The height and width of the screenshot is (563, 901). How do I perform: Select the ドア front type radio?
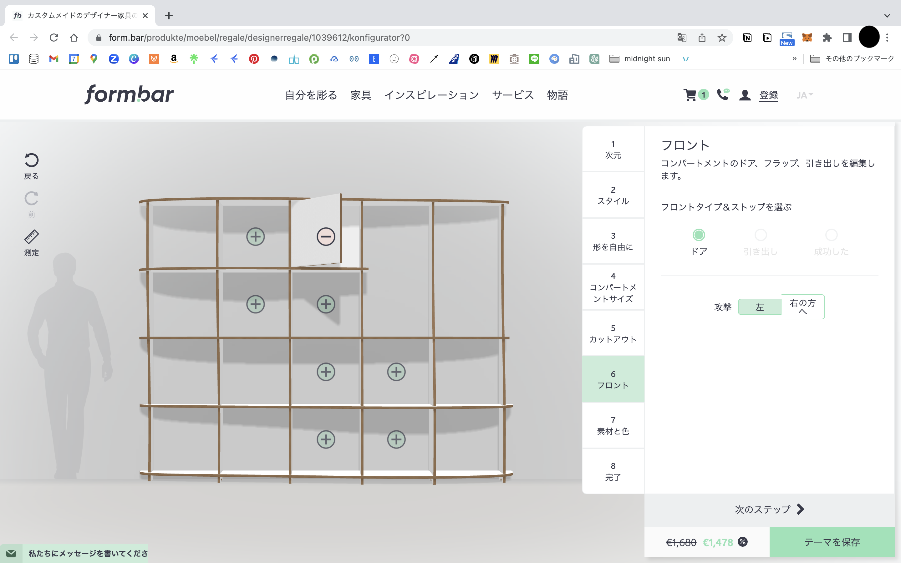pyautogui.click(x=699, y=235)
